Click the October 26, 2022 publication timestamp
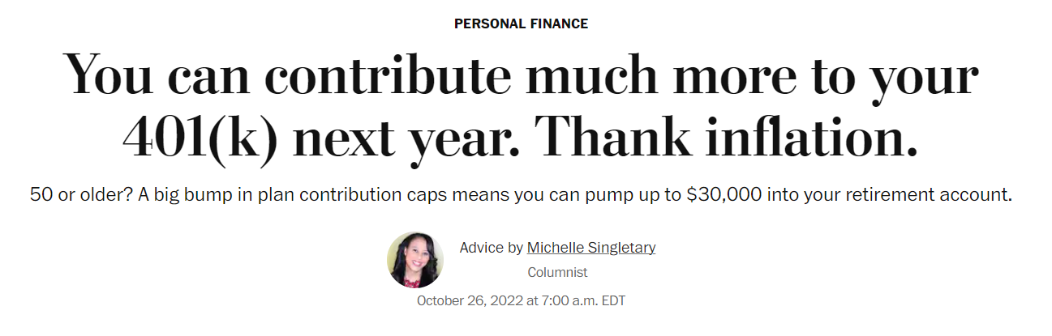The width and height of the screenshot is (1052, 336). [x=521, y=300]
